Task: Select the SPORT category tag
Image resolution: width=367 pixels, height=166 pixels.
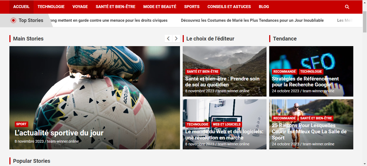Action: 21,124
